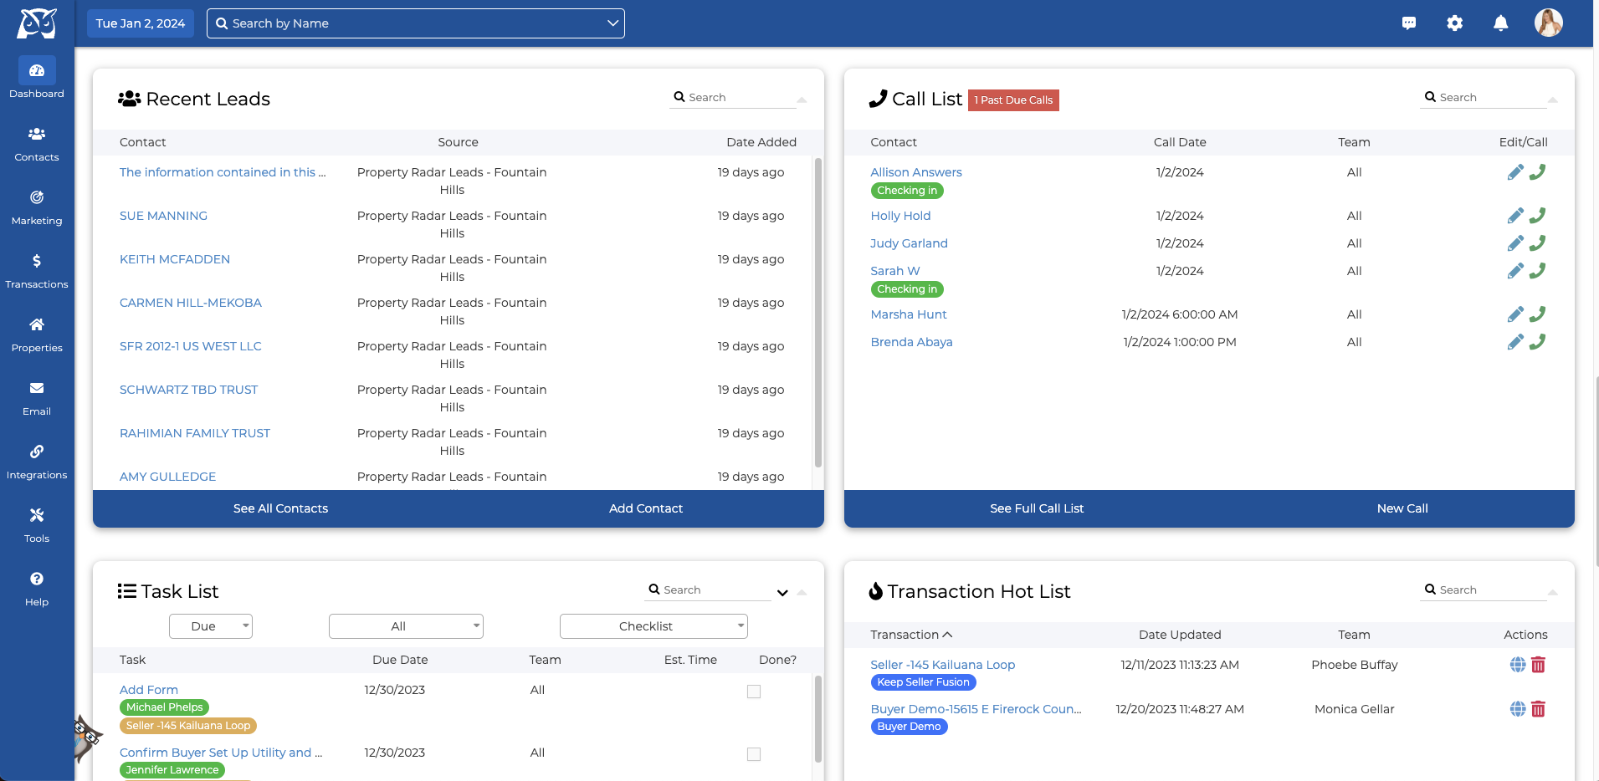
Task: Open Properties from the sidebar
Action: point(36,334)
